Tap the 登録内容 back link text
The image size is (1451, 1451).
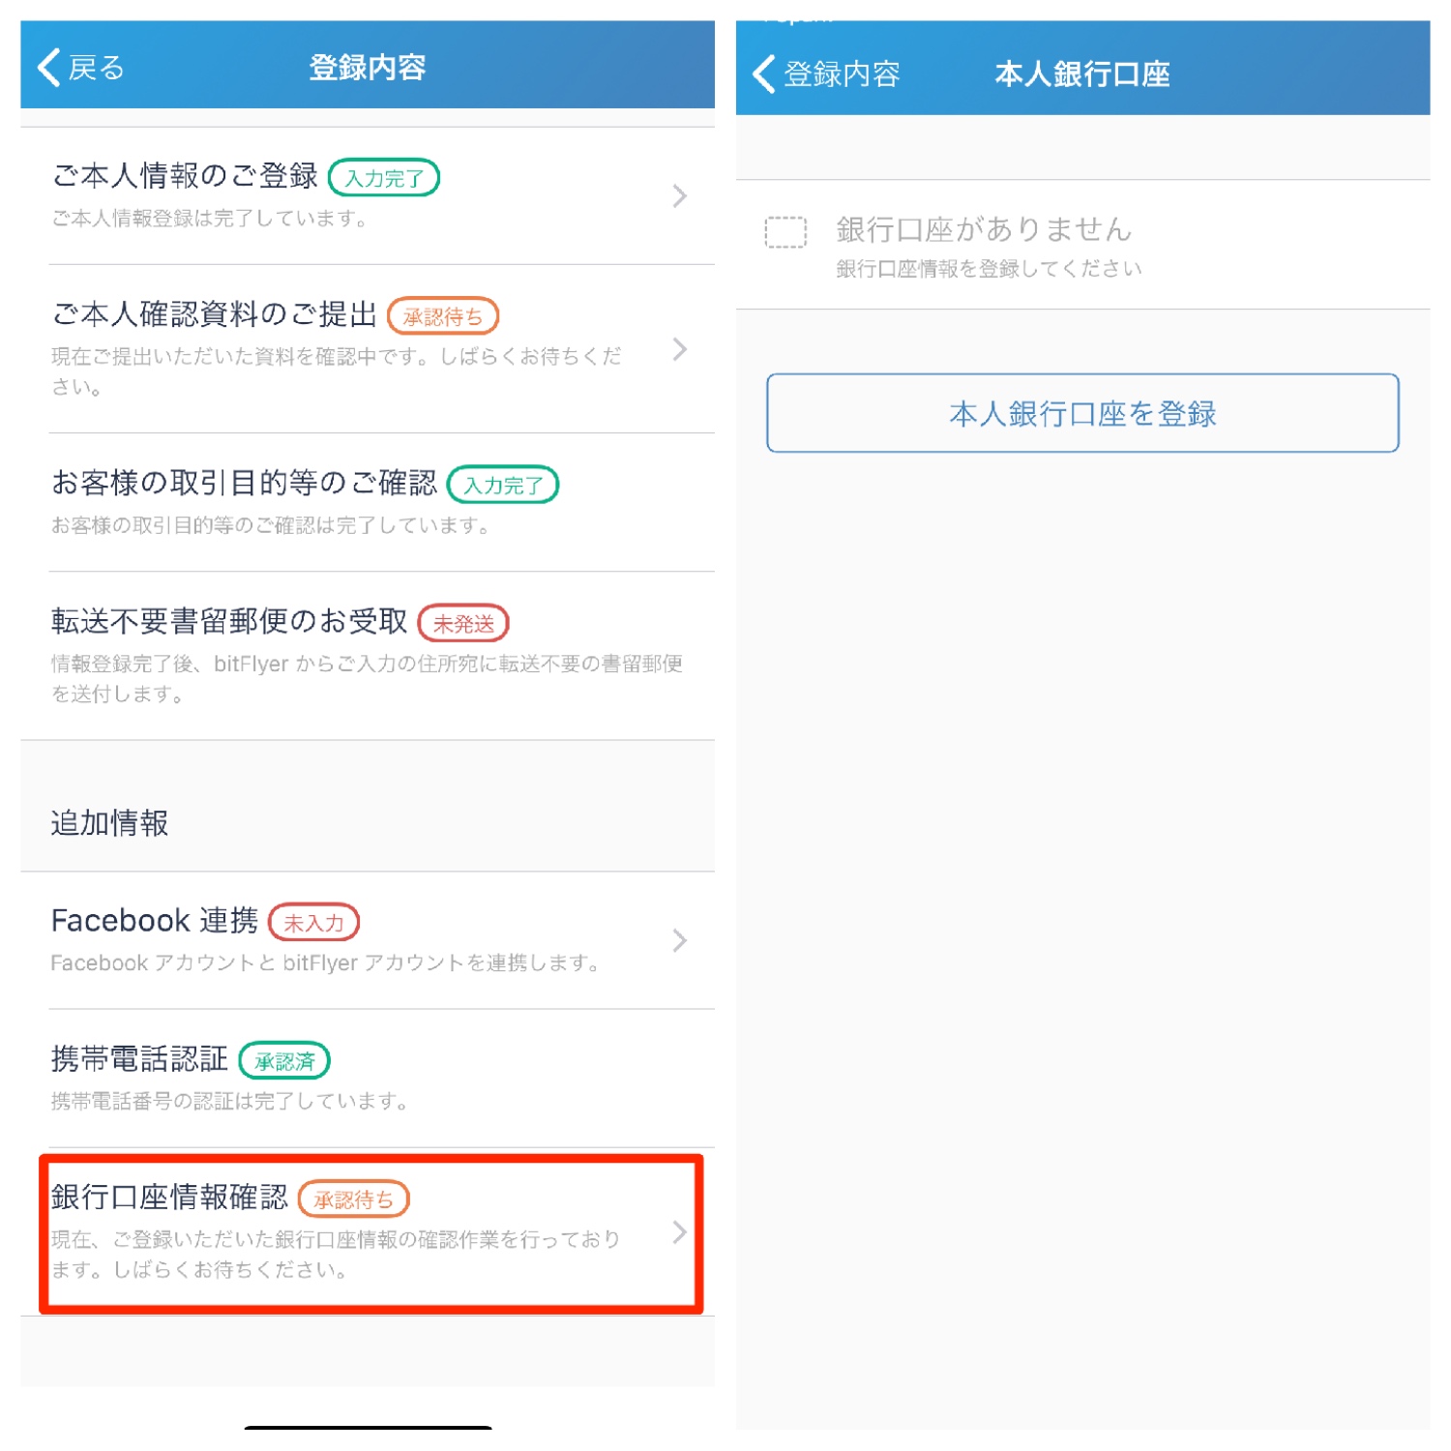(842, 74)
